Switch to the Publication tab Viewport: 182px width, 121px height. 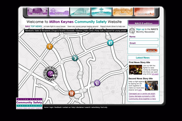point(80,12)
